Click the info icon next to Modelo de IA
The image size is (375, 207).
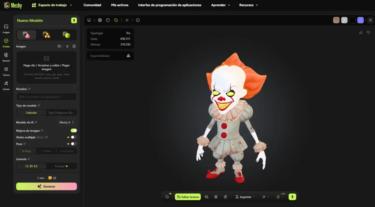(36, 122)
